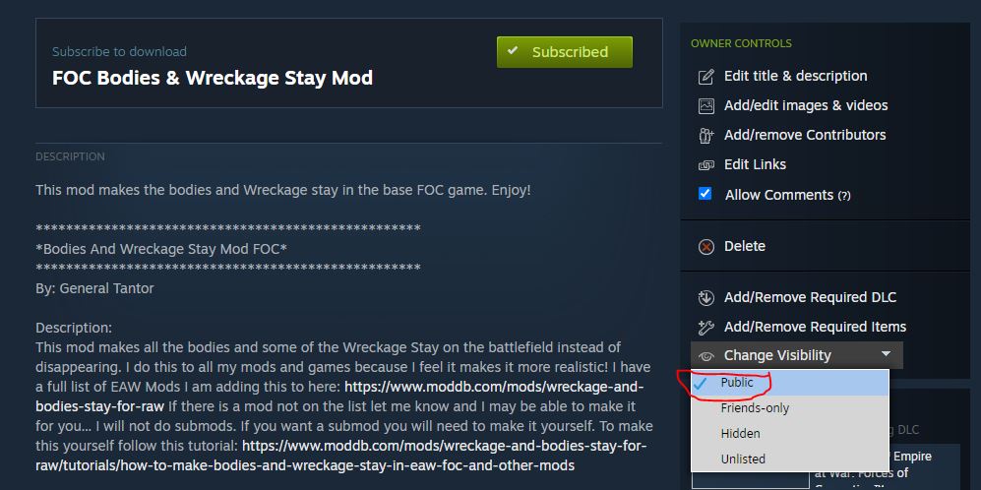Viewport: 981px width, 490px height.
Task: Click the pencil icon for Edit title
Action: tap(705, 77)
